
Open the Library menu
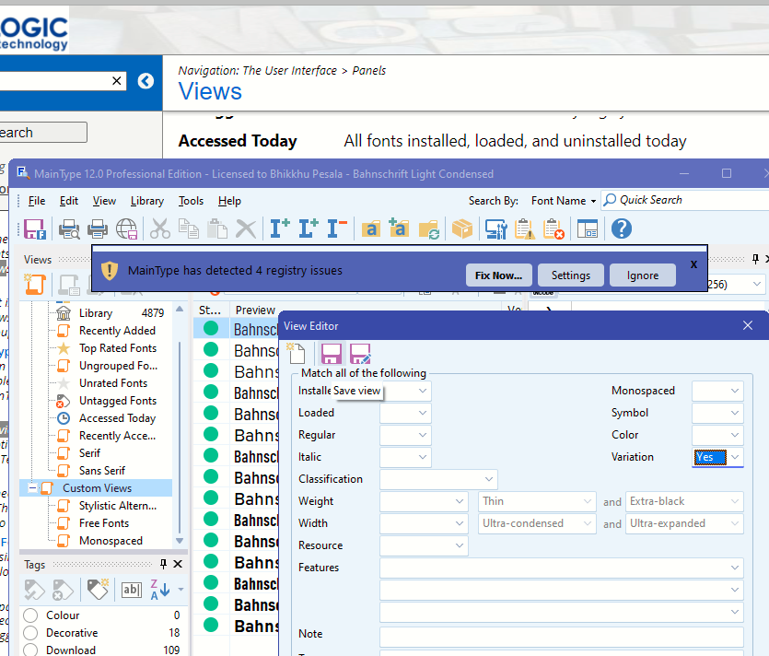(147, 201)
